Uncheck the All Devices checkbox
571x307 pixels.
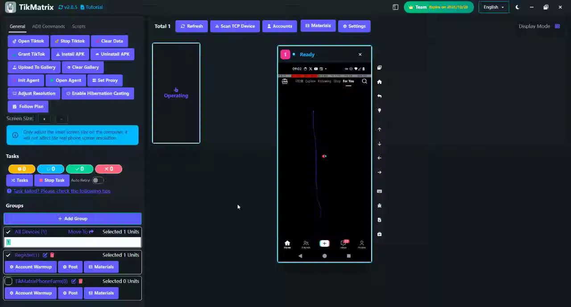point(8,232)
